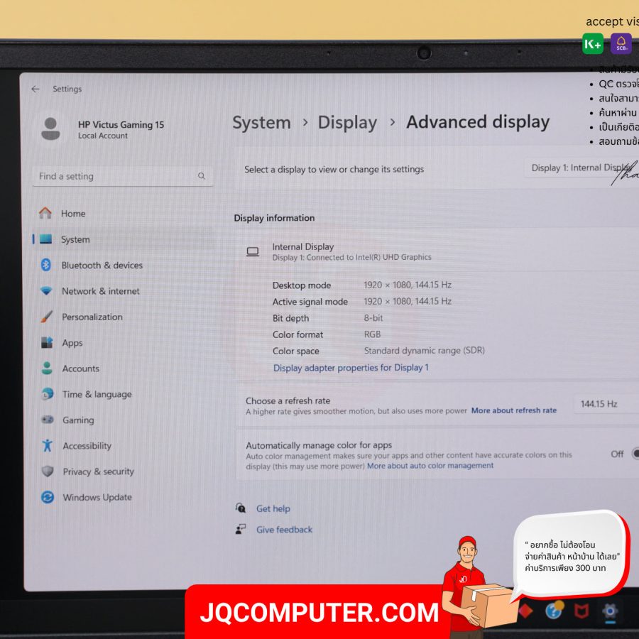Screen dimensions: 639x639
Task: Click the Local Account text
Action: coord(103,136)
